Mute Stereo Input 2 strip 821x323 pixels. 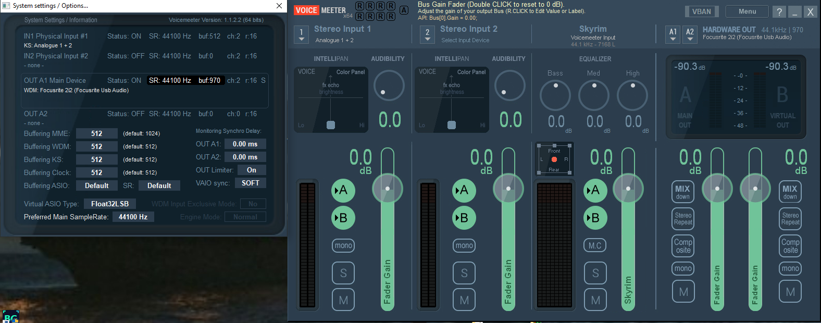[x=464, y=300]
